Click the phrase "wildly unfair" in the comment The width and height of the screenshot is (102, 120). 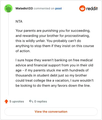point(35,41)
